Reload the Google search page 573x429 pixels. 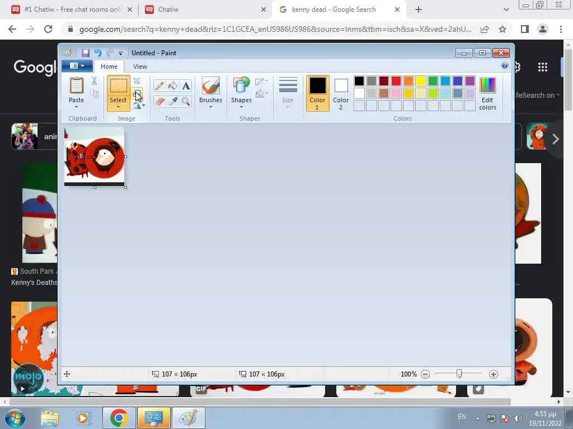48,29
